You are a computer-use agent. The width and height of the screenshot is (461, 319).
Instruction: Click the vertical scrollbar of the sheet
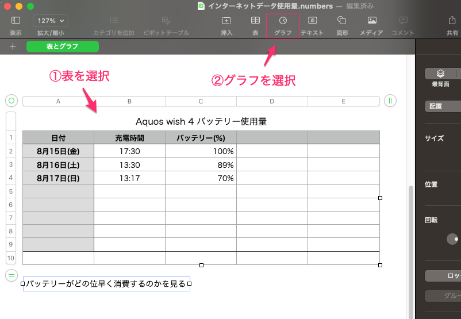point(411,251)
